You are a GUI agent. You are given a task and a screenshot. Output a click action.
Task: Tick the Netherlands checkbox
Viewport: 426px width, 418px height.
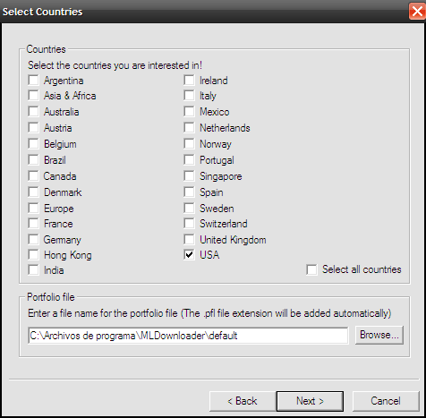(x=189, y=128)
